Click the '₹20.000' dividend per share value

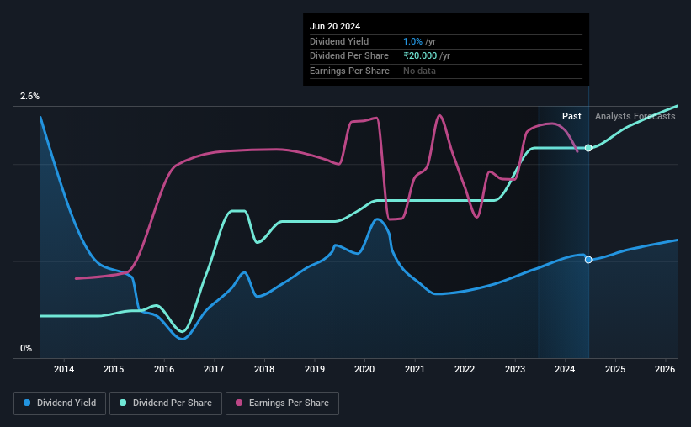coord(420,56)
